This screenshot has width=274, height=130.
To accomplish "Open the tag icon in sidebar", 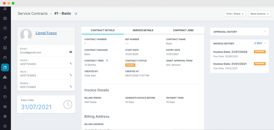I will click(x=5, y=38).
